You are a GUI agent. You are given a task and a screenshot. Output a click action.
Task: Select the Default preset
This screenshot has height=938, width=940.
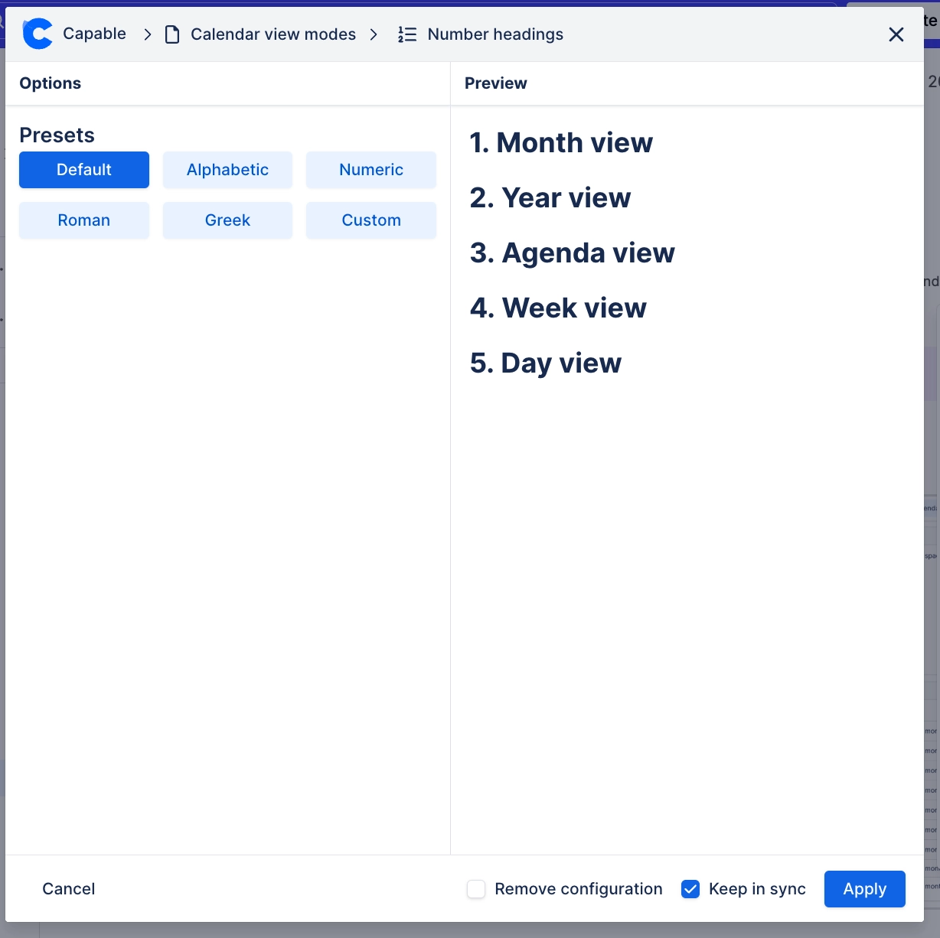[x=83, y=169]
